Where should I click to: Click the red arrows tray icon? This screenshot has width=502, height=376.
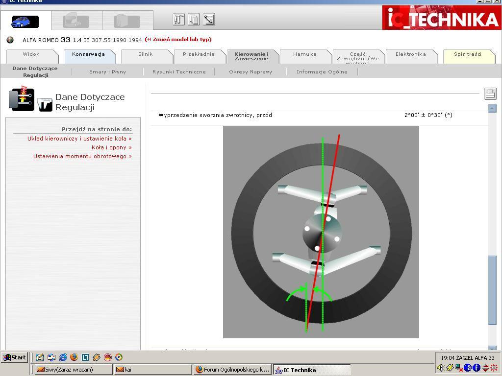(x=485, y=368)
